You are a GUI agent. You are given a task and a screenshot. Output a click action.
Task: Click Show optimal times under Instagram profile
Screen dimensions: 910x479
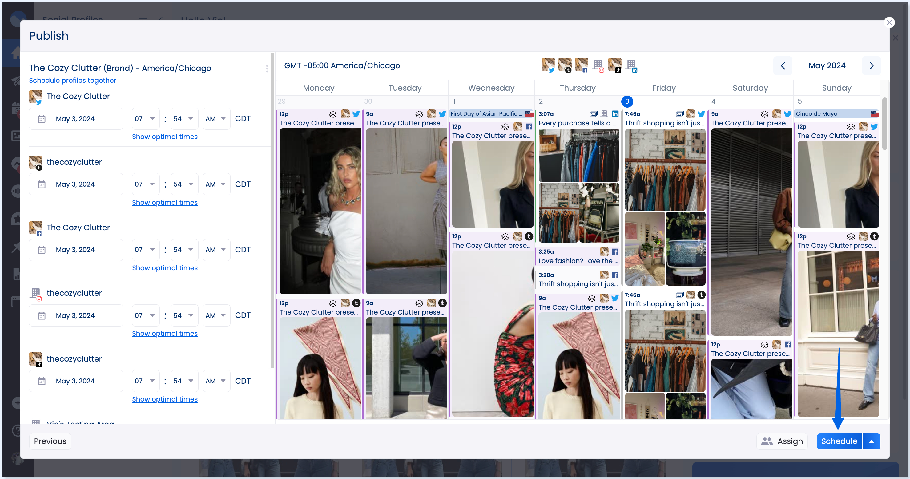[x=165, y=334]
